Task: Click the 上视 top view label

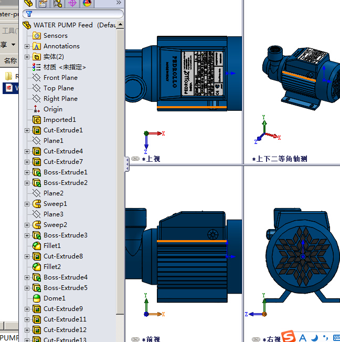Action: point(151,159)
